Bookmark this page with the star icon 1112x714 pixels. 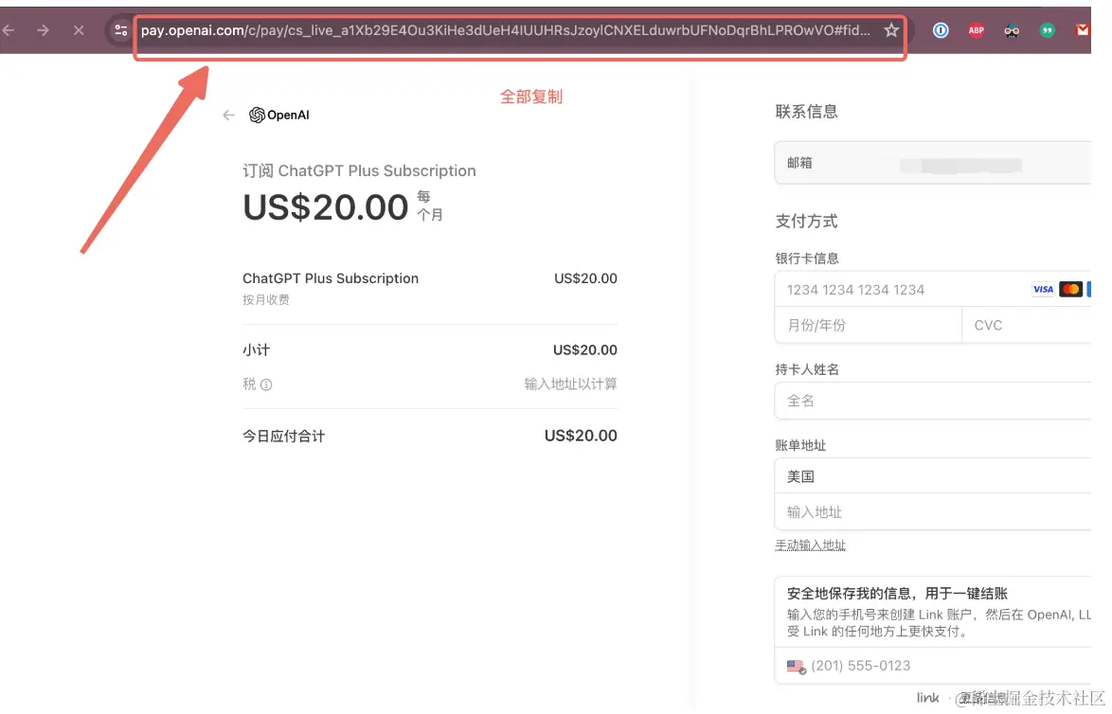[891, 29]
